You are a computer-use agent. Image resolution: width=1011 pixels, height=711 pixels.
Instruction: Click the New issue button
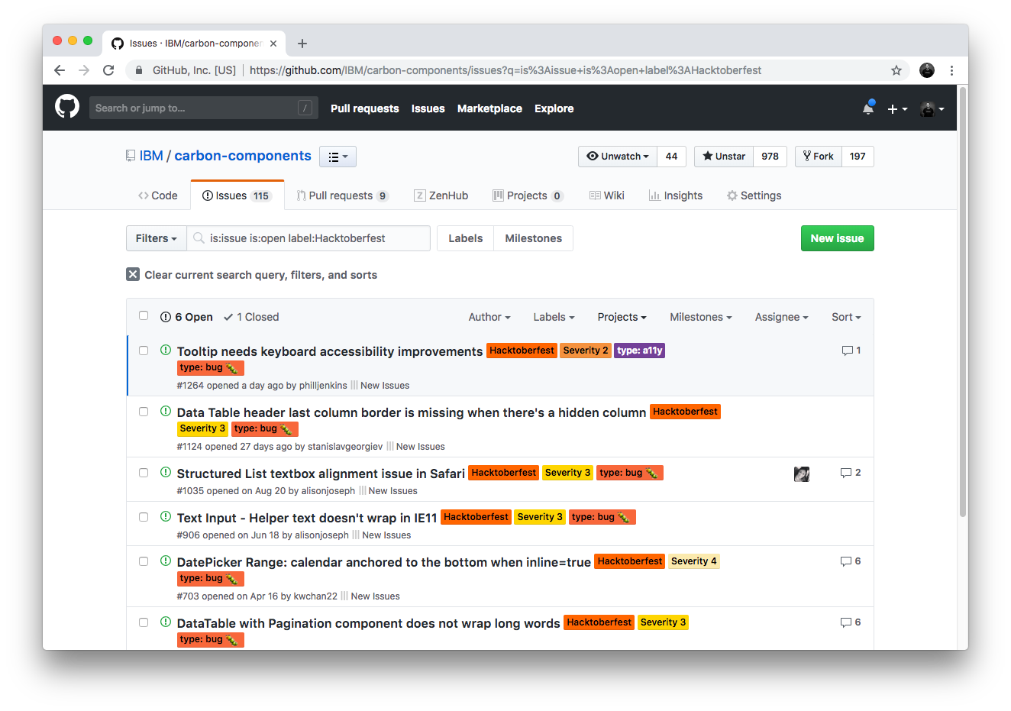(837, 238)
